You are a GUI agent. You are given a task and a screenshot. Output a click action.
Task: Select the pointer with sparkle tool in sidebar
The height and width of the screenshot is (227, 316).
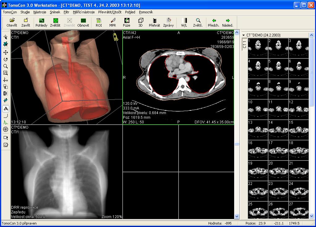click(x=6, y=37)
